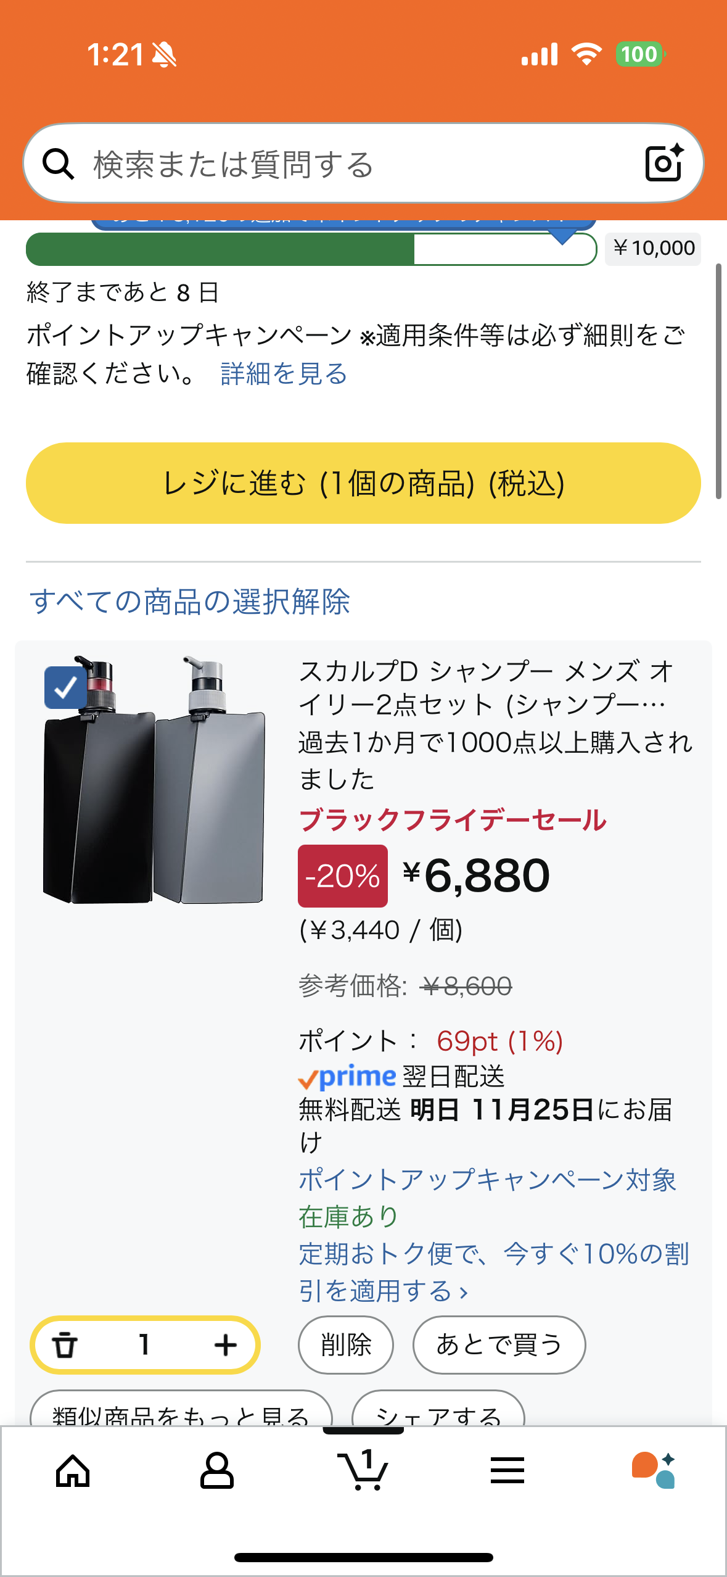Image resolution: width=727 pixels, height=1577 pixels.
Task: Expand subscribe-and-save 10% discount link
Action: pyautogui.click(x=493, y=1272)
